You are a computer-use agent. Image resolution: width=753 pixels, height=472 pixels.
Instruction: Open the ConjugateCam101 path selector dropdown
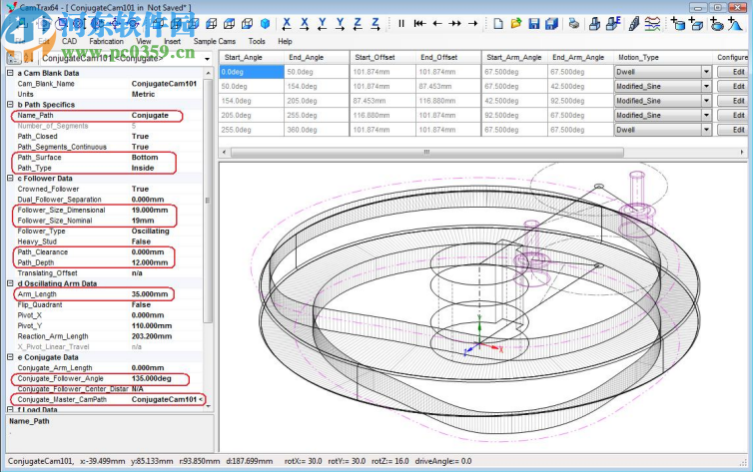(x=206, y=58)
